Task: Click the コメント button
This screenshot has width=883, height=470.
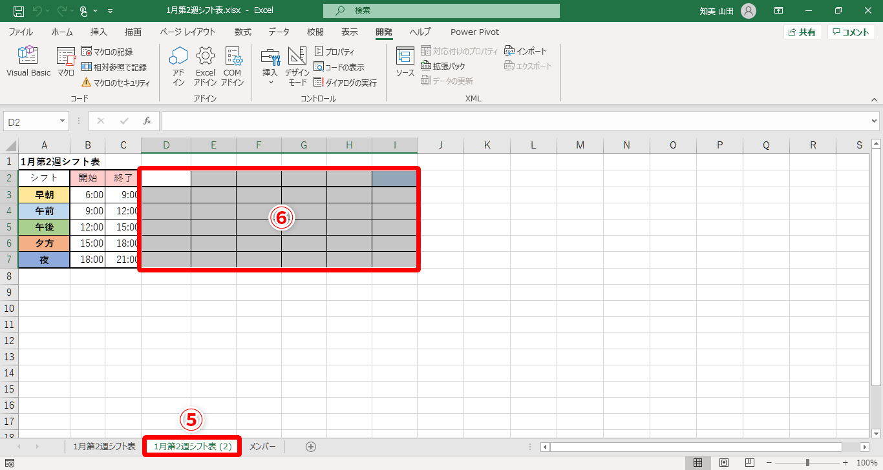Action: tap(851, 32)
